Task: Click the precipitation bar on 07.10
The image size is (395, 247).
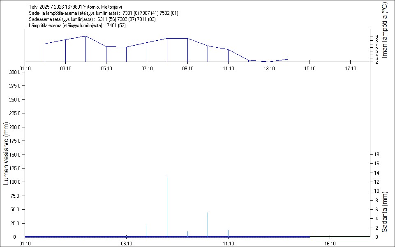Action: click(147, 231)
